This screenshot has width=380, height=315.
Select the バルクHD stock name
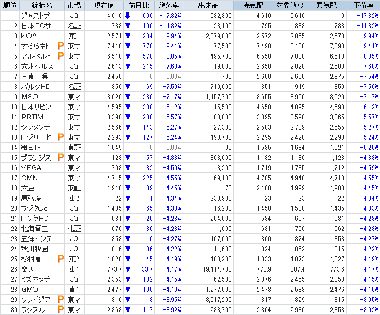coord(36,87)
